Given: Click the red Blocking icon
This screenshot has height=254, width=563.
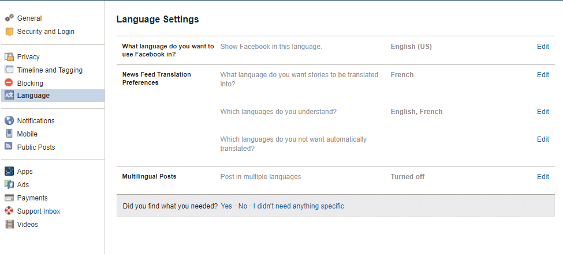Looking at the screenshot, I should 9,84.
